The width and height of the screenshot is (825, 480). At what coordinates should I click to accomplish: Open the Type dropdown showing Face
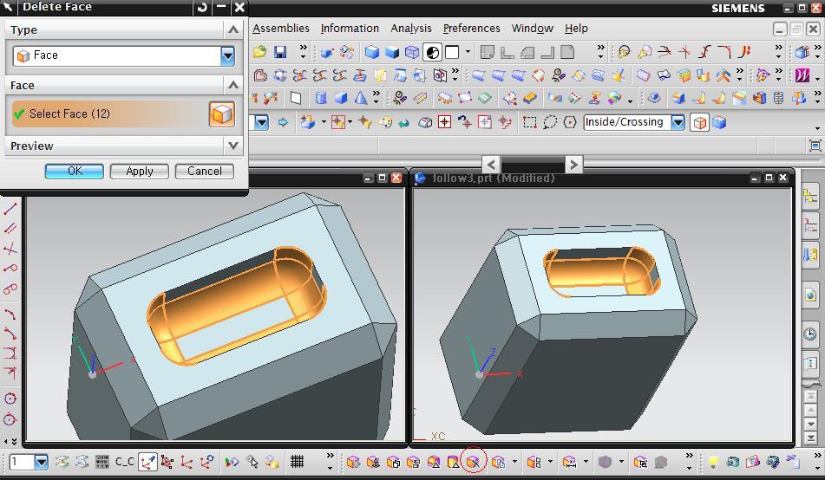[227, 55]
